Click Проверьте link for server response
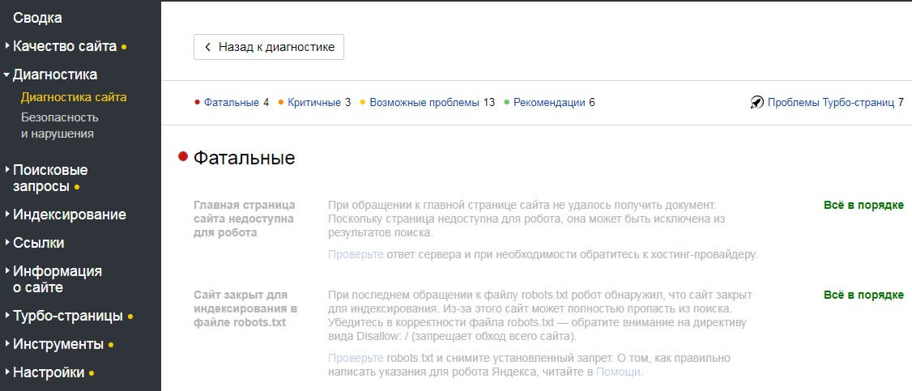Image resolution: width=912 pixels, height=391 pixels. [356, 254]
